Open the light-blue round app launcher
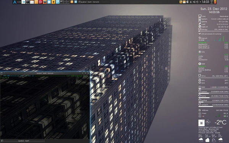229x143 pixels. [x=49, y=2]
